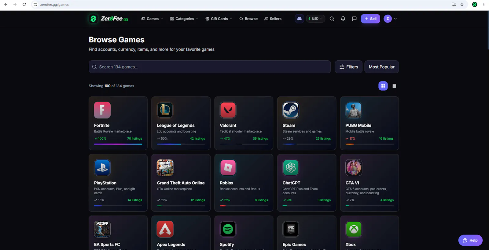Reload the page in browser
The height and width of the screenshot is (250, 489).
24,5
